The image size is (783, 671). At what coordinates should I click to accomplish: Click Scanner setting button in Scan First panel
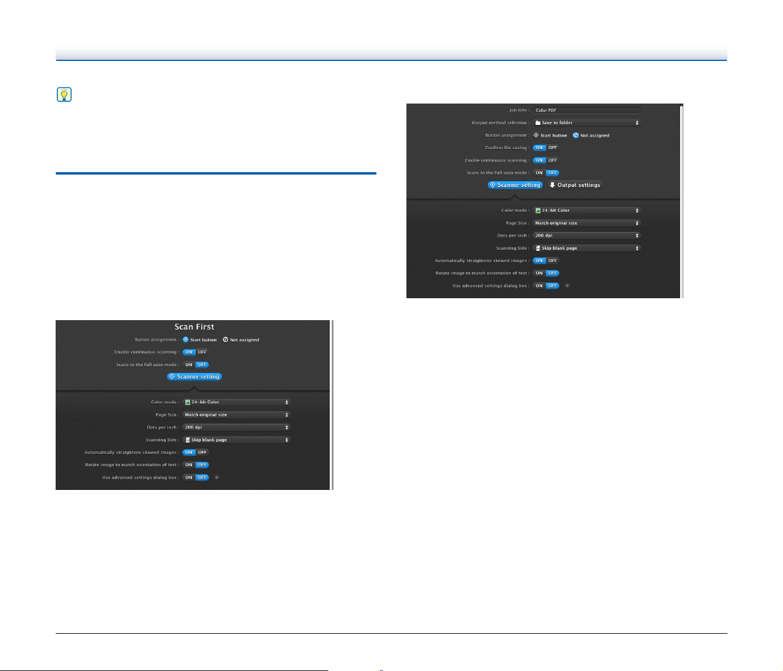(194, 377)
